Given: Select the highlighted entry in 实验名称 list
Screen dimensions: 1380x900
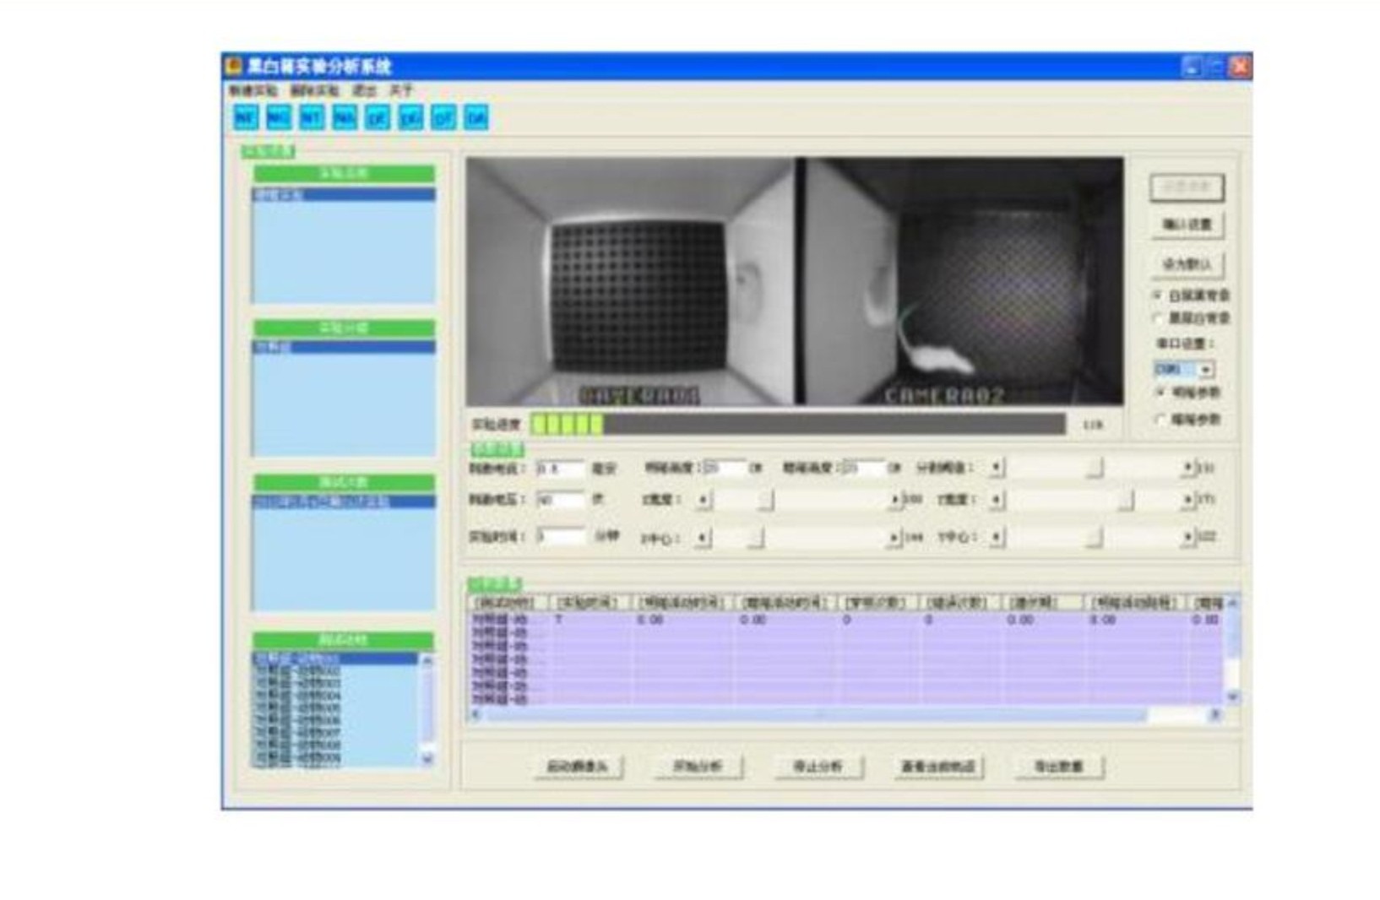Looking at the screenshot, I should point(344,195).
